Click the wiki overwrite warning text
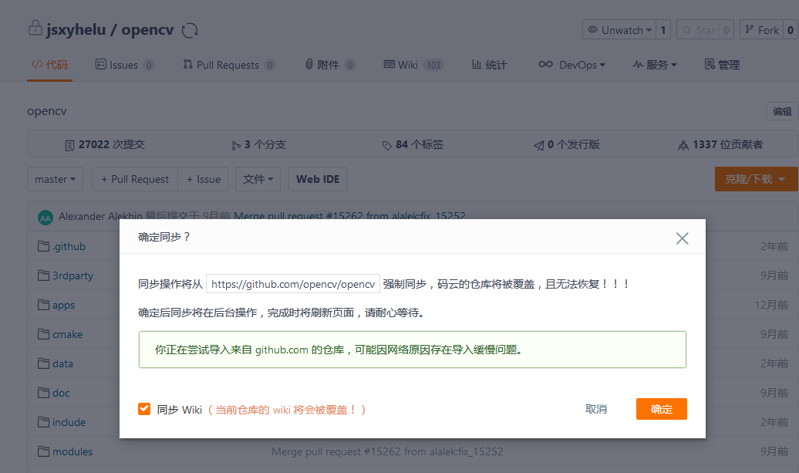799x473 pixels. pyautogui.click(x=287, y=410)
